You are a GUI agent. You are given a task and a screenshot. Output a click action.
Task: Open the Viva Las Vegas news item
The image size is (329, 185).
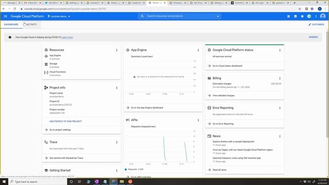point(243,150)
